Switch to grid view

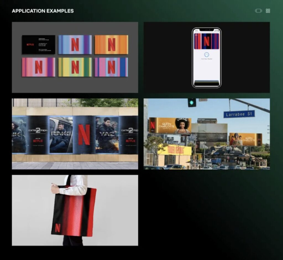pyautogui.click(x=268, y=11)
